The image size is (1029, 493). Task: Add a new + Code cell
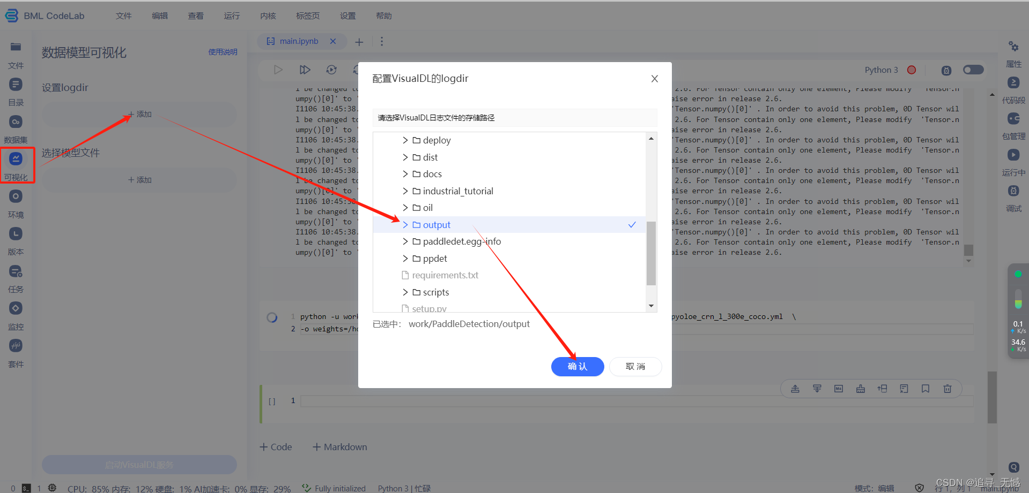point(276,447)
